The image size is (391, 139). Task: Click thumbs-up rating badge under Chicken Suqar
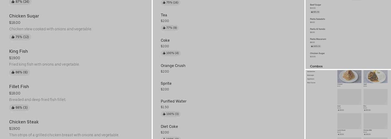20,37
